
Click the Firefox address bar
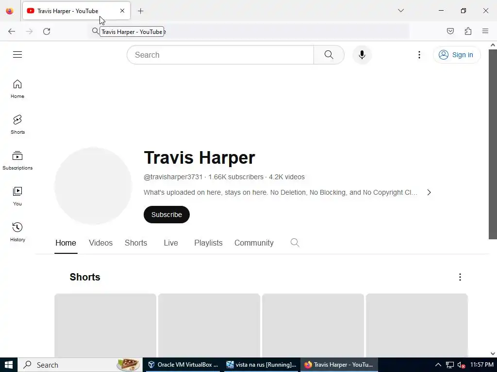(x=249, y=31)
